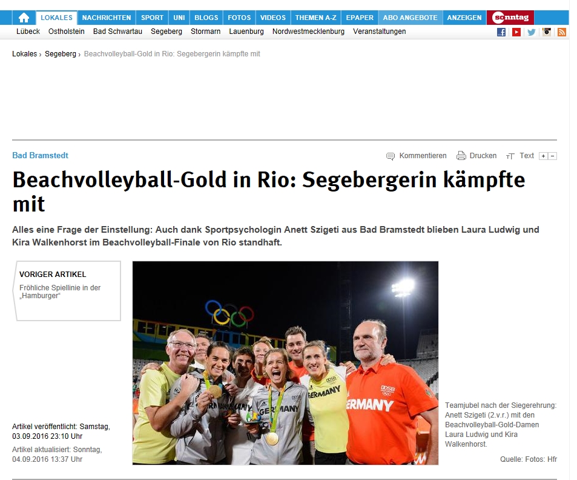Open the Sport menu tab
This screenshot has width=577, height=480.
pos(152,18)
